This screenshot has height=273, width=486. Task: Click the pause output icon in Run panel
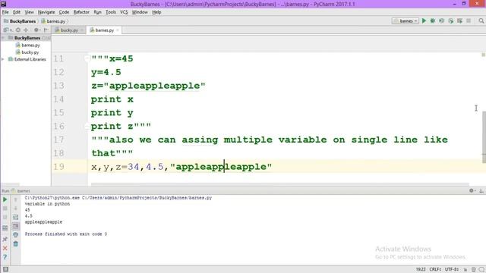click(x=5, y=218)
